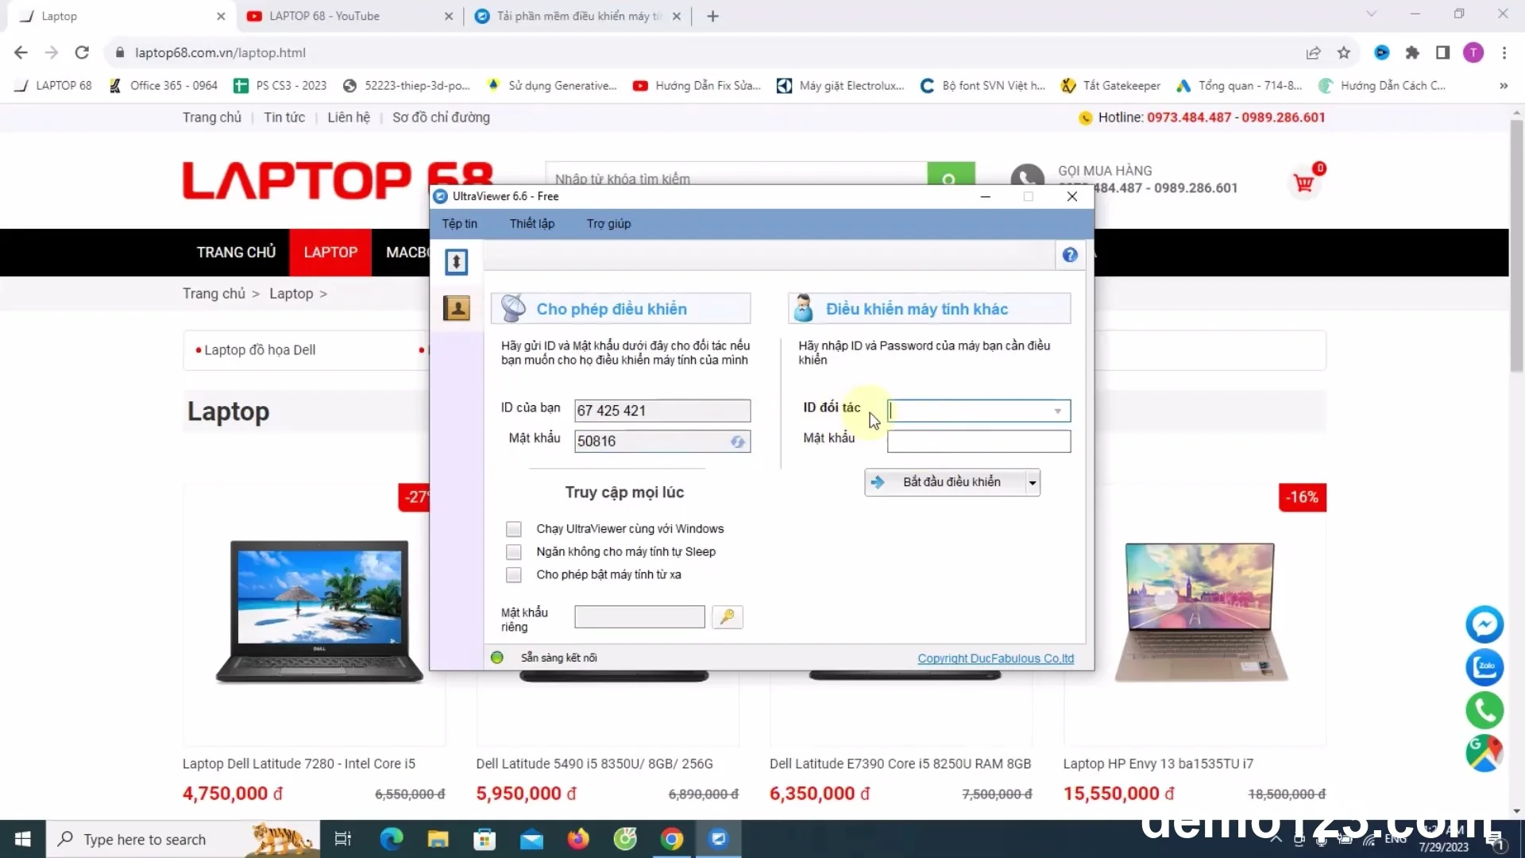
Task: Click the ID của bạn field
Action: tap(662, 411)
